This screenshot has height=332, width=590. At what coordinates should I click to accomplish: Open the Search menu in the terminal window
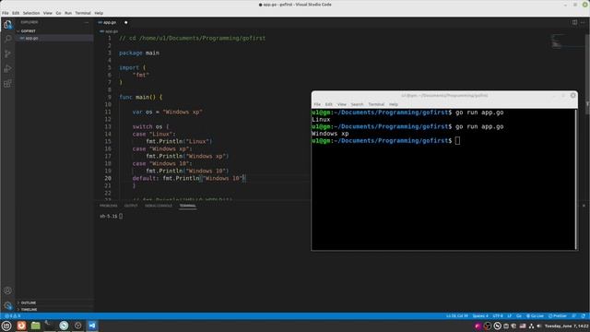click(357, 104)
